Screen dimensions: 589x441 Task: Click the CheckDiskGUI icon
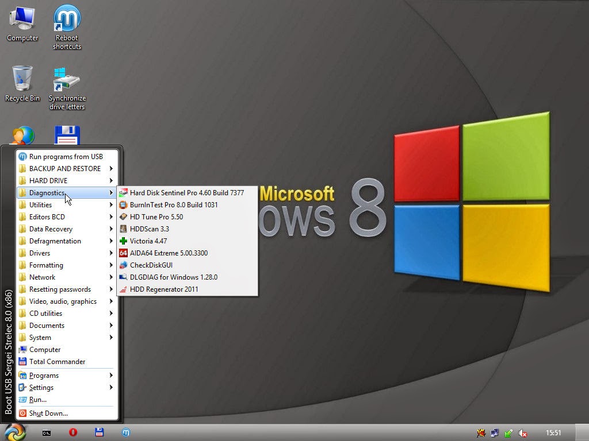123,265
